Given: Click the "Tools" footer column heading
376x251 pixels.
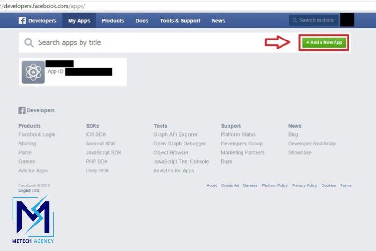Looking at the screenshot, I should coord(161,126).
